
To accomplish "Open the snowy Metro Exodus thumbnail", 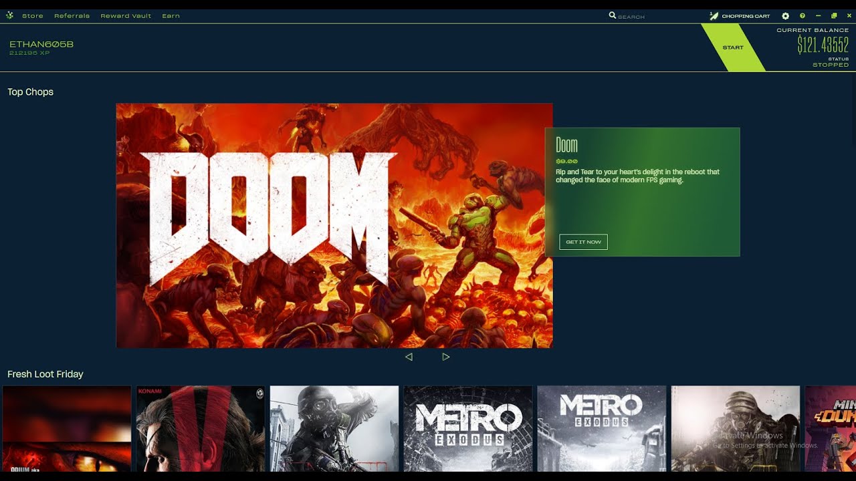I will (x=602, y=429).
